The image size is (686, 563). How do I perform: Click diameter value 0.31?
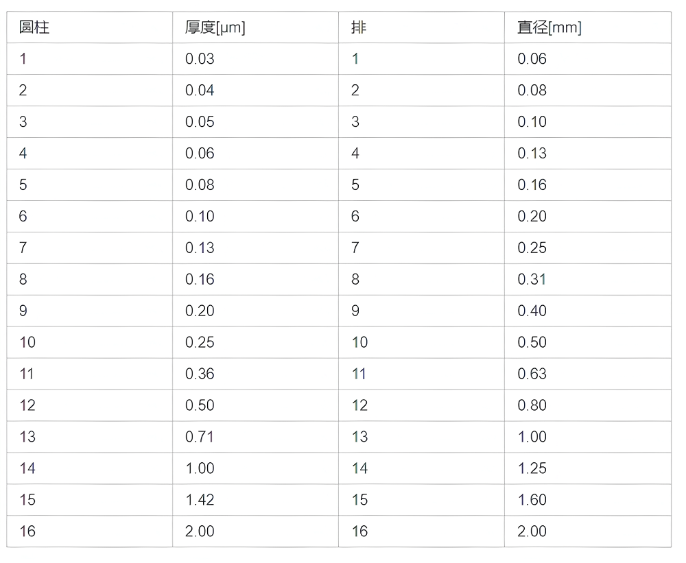(532, 279)
